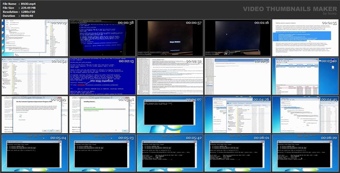Select the file explorer thumbnail at 00:01:54
This screenshot has height=173, width=340.
click(x=34, y=76)
